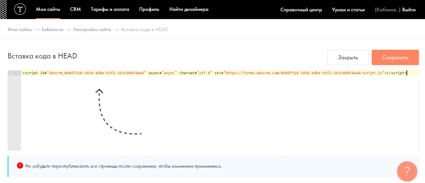Viewport: 425px width, 183px height.
Task: Click the republish reminder notice text
Action: click(x=123, y=166)
